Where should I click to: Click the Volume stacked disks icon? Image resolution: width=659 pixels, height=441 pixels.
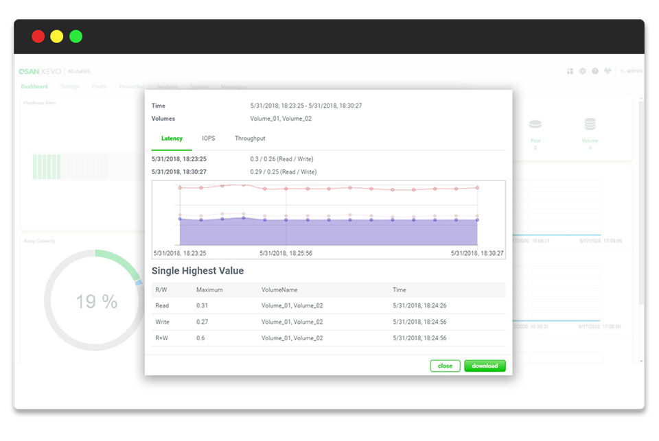tap(590, 124)
